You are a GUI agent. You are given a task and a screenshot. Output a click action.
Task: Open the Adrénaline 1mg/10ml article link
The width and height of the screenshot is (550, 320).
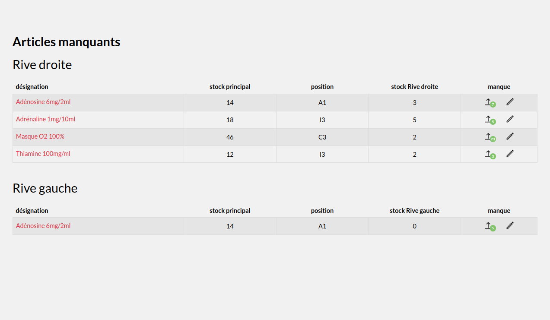pos(45,119)
